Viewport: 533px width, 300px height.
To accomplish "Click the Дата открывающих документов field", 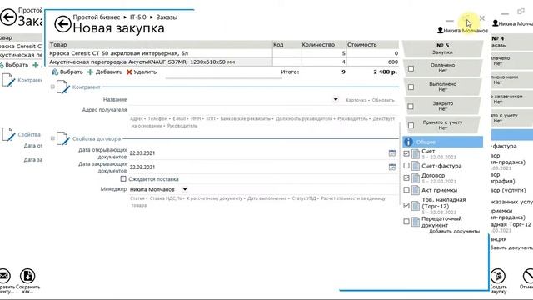I will [258, 153].
